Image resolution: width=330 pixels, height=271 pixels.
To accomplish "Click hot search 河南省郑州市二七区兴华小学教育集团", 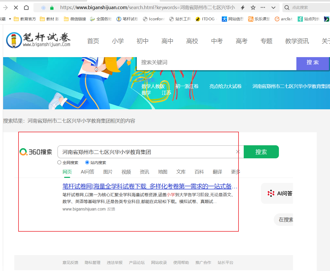I will click(x=291, y=86).
